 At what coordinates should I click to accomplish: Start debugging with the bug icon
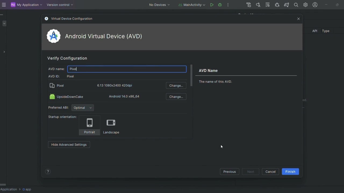coord(220,5)
